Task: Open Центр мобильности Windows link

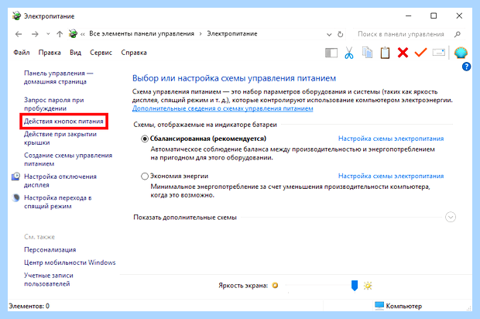Action: tap(70, 262)
